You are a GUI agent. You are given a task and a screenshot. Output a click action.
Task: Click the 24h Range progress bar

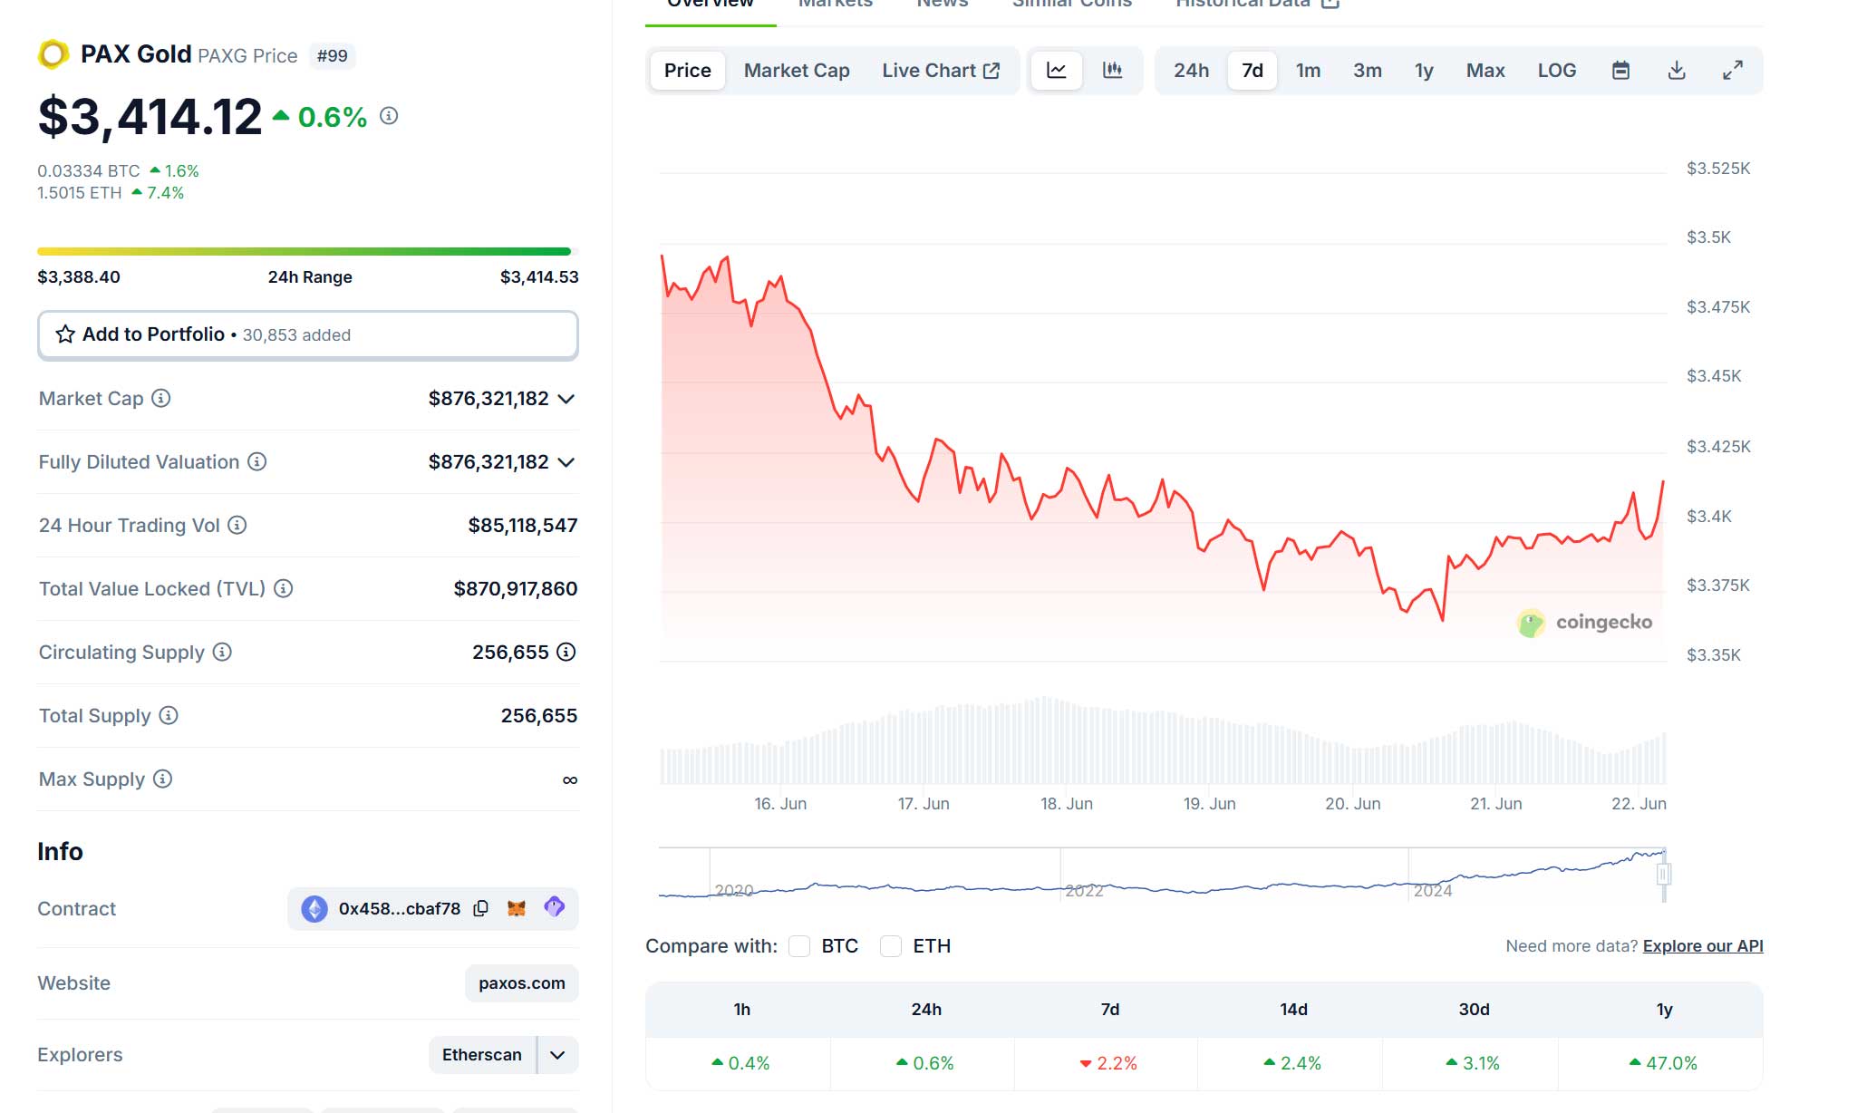point(308,251)
